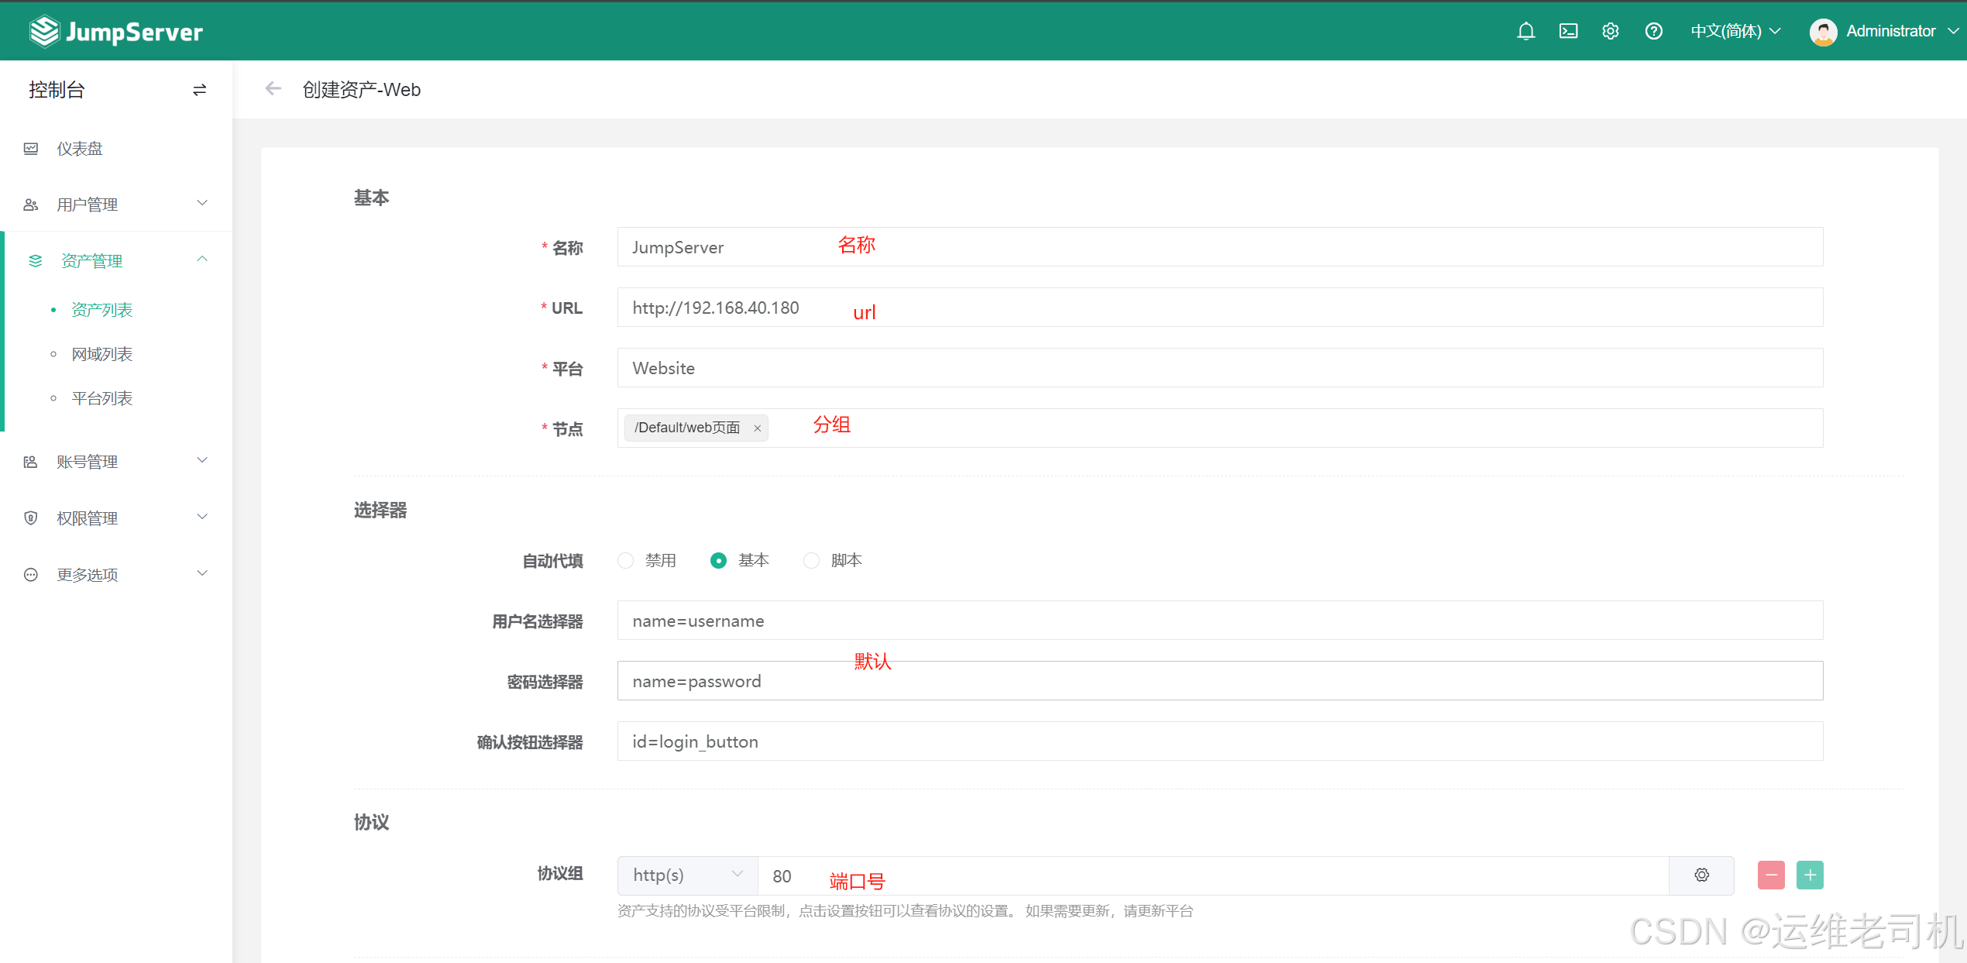This screenshot has width=1967, height=963.
Task: Open 平台列表 in the sidebar
Action: coord(101,398)
